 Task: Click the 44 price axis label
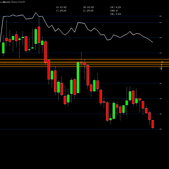(x=161, y=83)
